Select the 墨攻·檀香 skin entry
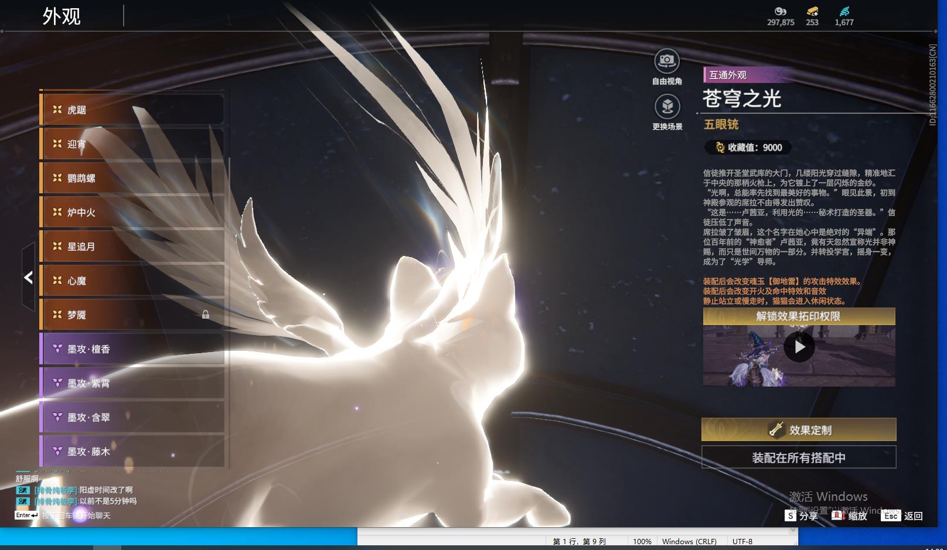Screen dimensions: 947x550 (x=132, y=349)
